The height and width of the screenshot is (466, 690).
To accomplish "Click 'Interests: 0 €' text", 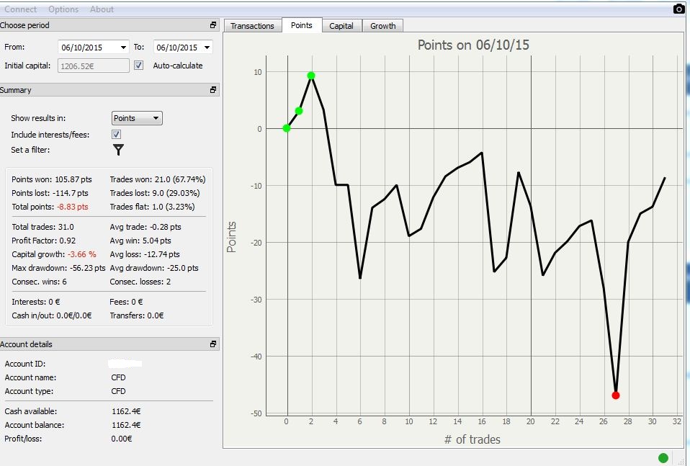I will pos(35,302).
